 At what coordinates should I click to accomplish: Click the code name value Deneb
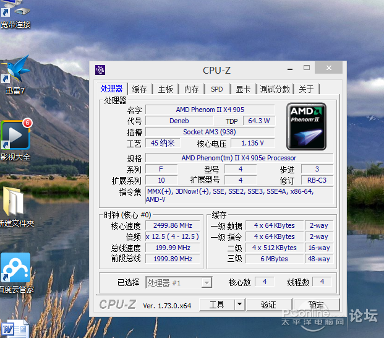[x=179, y=121]
